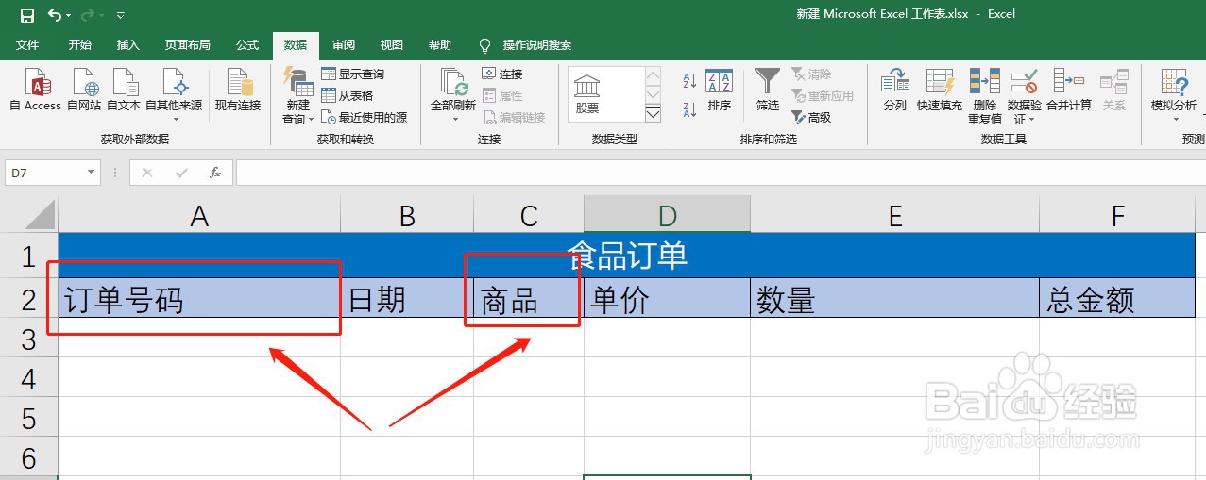Click the Undo arrow icon
Viewport: 1206px width, 480px height.
pyautogui.click(x=55, y=15)
